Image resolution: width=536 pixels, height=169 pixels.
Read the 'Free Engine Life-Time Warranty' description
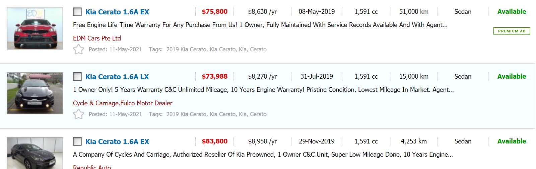click(260, 25)
